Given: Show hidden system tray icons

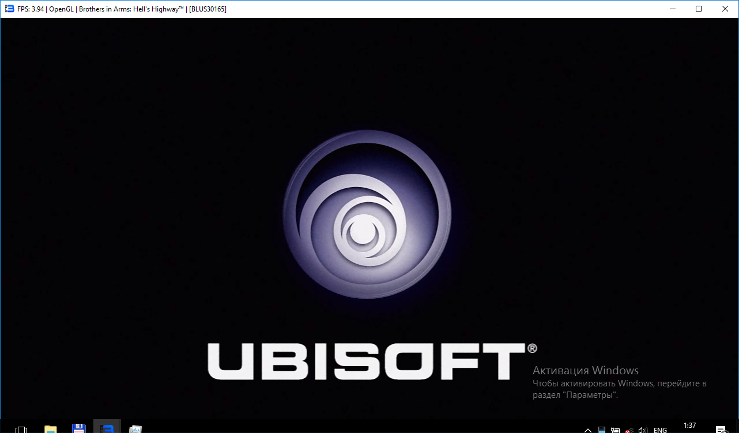Looking at the screenshot, I should coord(587,430).
